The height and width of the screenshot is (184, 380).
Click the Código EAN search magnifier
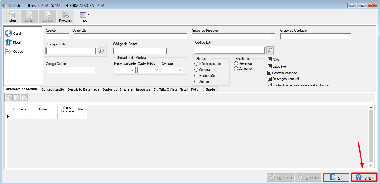270,50
